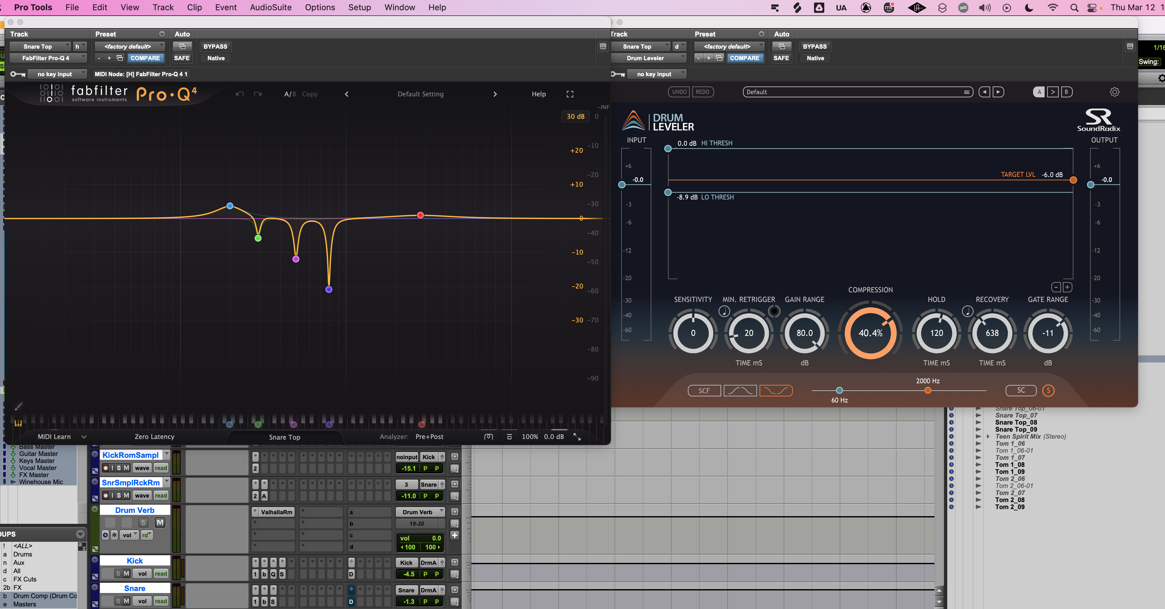Open Drum Verb output selector

tap(420, 512)
